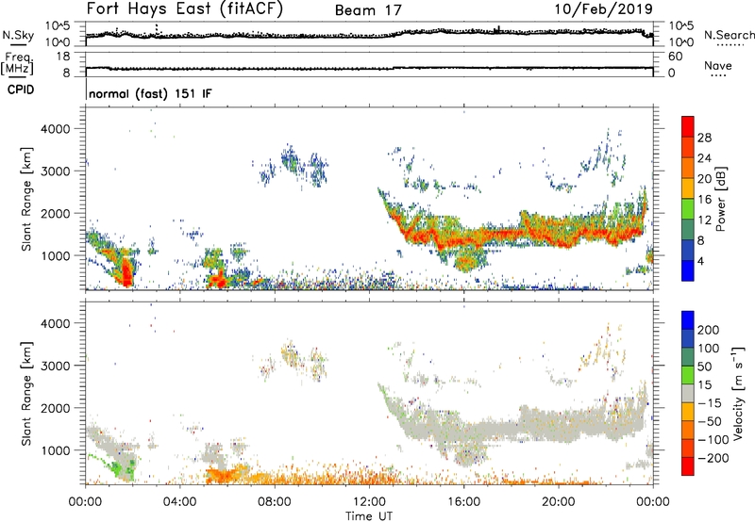Click the 'Time UT' axis title
This screenshot has width=755, height=522.
[369, 516]
